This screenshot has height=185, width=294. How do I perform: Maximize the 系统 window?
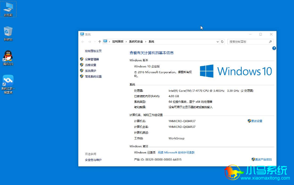(261, 34)
